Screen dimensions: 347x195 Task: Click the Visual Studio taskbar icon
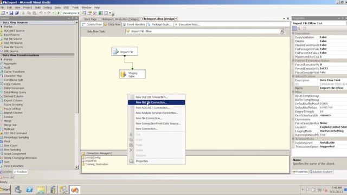(75, 190)
